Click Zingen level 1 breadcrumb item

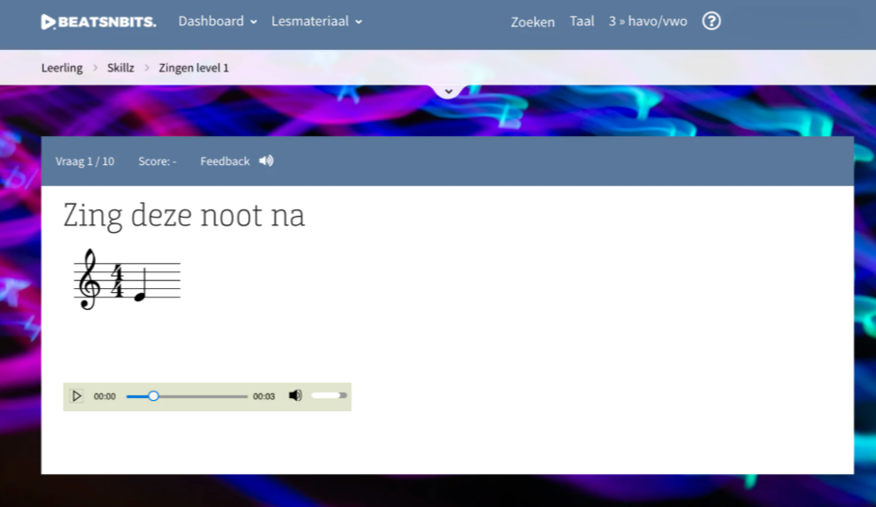click(193, 68)
